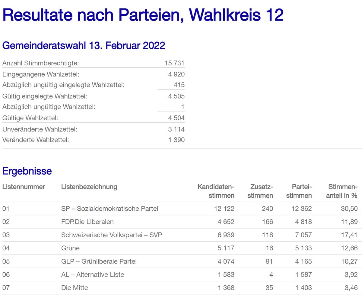The image size is (362, 295).
Task: Click the value 1 390
Action: pos(176,140)
